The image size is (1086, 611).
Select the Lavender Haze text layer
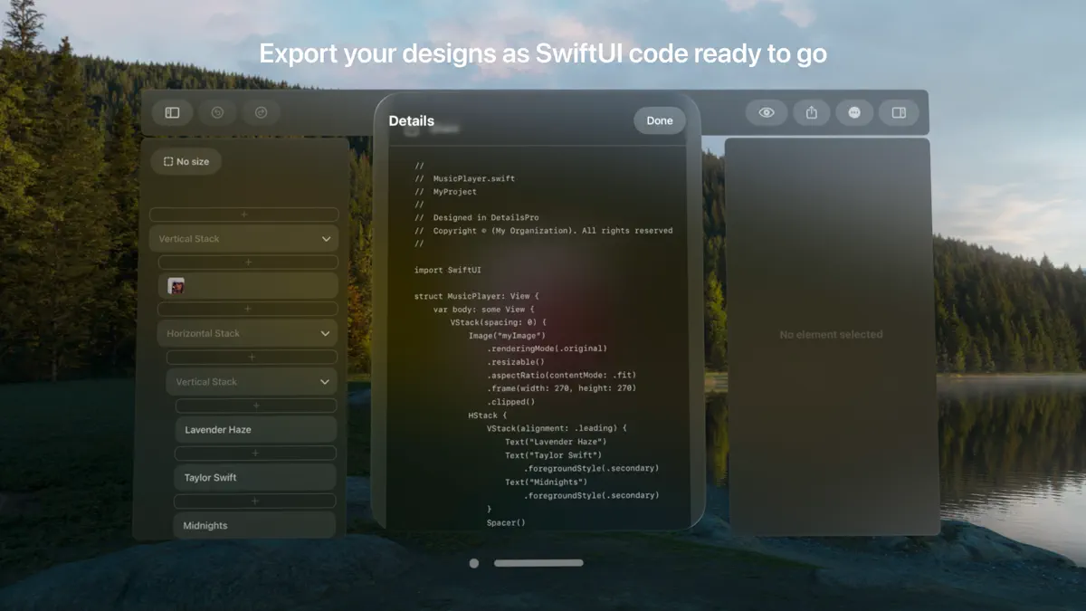point(255,428)
